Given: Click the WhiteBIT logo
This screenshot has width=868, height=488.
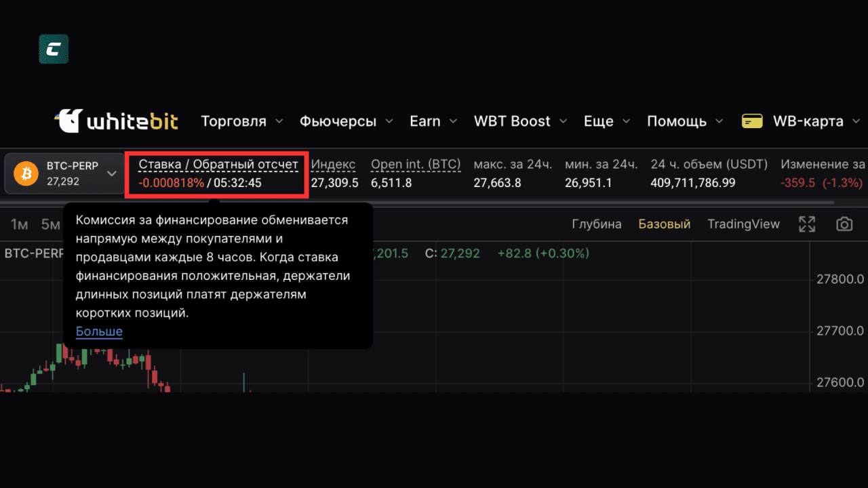Looking at the screenshot, I should [x=117, y=121].
